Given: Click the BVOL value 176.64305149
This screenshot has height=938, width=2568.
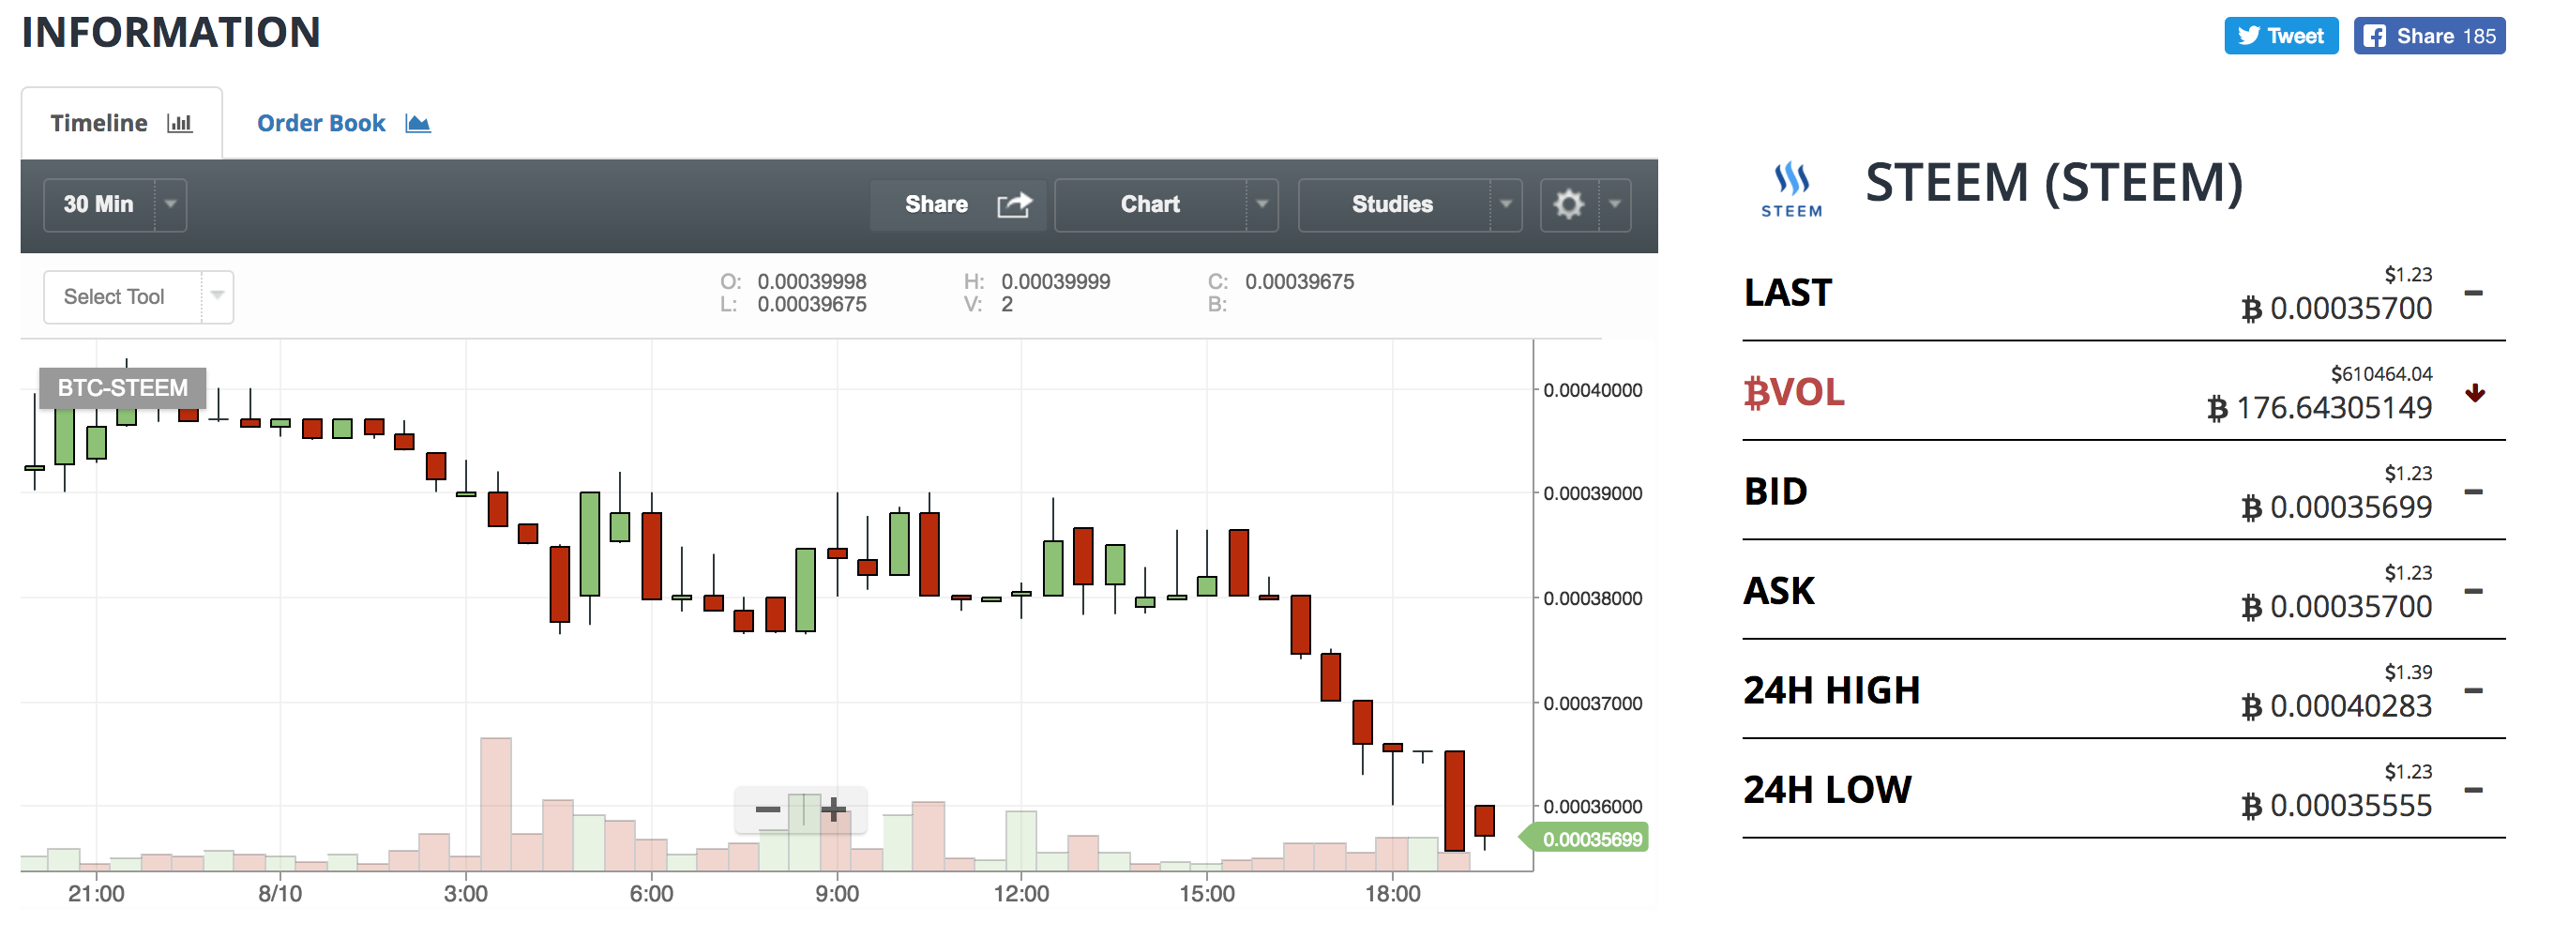Looking at the screenshot, I should pyautogui.click(x=2334, y=408).
